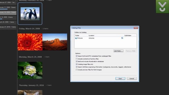
Task: Click the Add folder button
Action: 119,51
